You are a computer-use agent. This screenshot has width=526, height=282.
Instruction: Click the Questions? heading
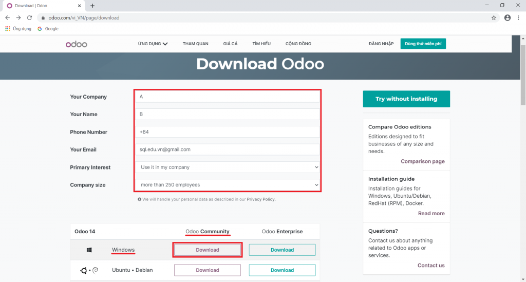tap(383, 231)
